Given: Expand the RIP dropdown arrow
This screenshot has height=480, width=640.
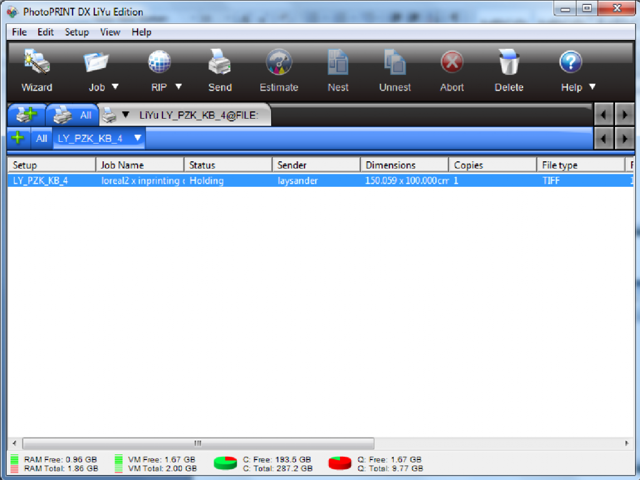Looking at the screenshot, I should pos(178,87).
